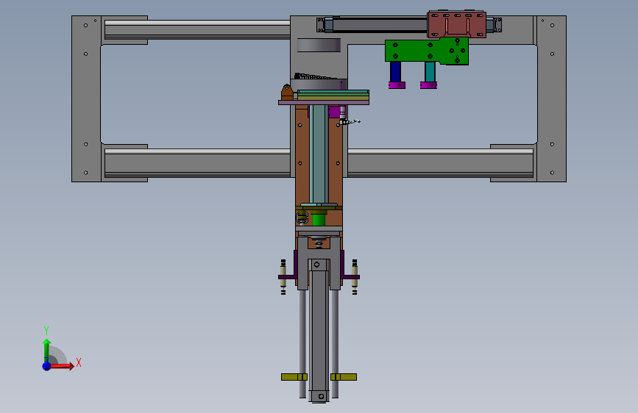Click the blue Z axis ball of triad
The width and height of the screenshot is (638, 413).
[46, 366]
